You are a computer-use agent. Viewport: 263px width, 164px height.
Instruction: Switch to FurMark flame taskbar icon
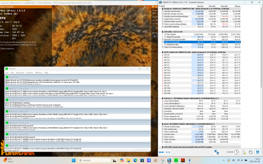point(183,160)
